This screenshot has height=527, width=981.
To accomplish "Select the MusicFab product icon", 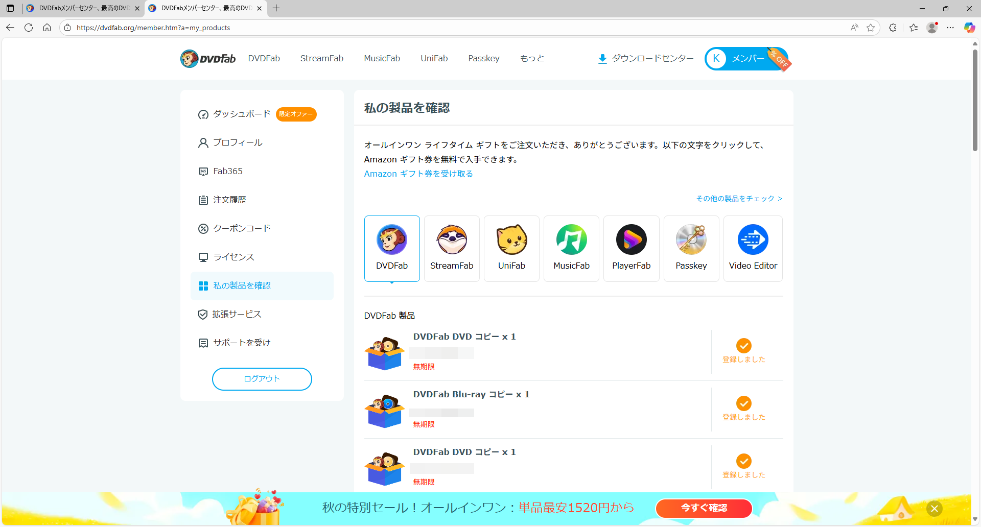I will tap(571, 240).
